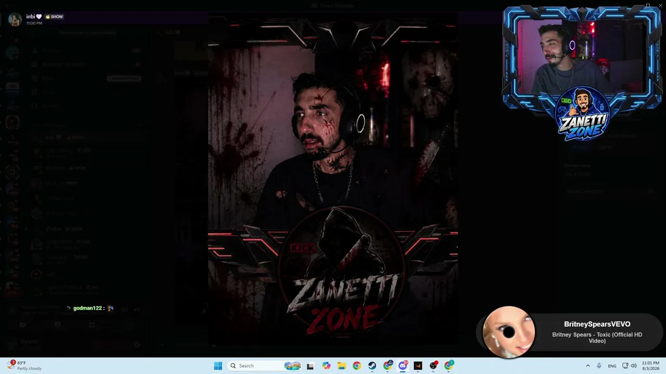Switch to Steam in the taskbar
Screen dimensions: 666x374
pos(372,366)
